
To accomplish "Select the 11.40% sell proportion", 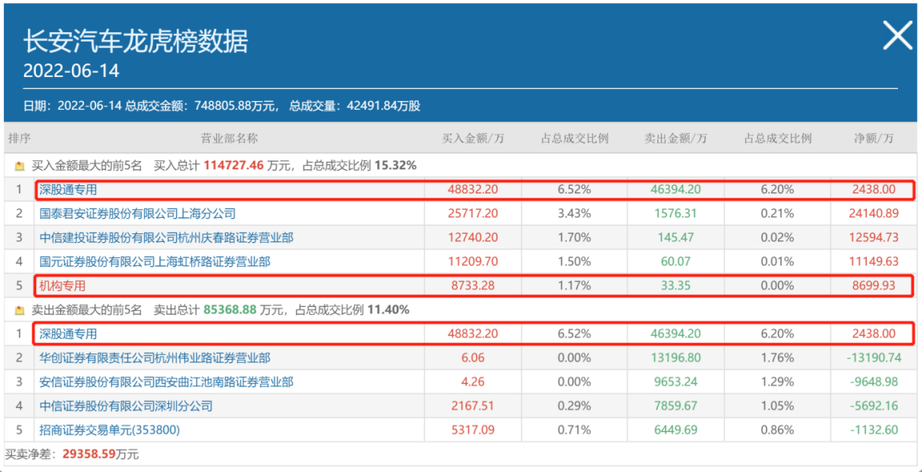I will [x=388, y=309].
